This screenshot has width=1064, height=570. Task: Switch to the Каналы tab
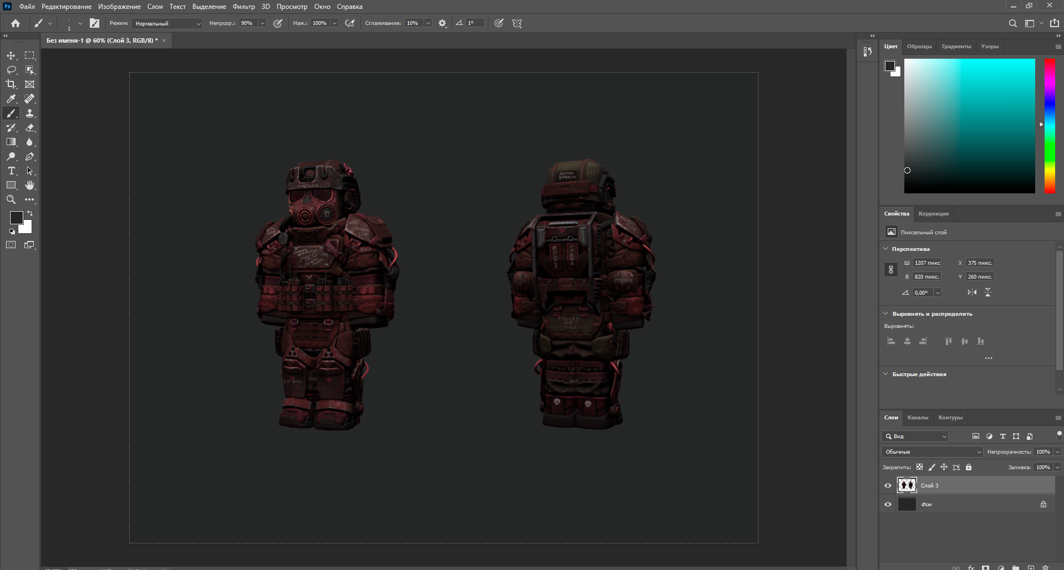pyautogui.click(x=918, y=418)
